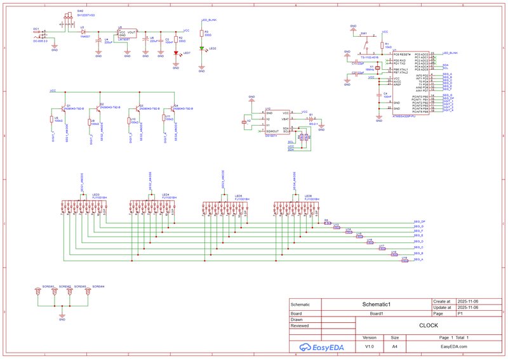This screenshot has height=359, width=508.
Task: Click SEG4_ANODE label above display LED6
Action: pyautogui.click(x=295, y=181)
